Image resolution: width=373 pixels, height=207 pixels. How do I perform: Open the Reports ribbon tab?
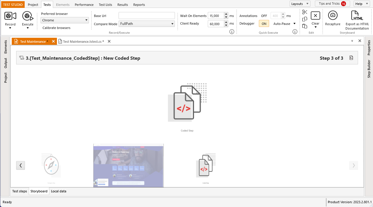[x=139, y=5]
